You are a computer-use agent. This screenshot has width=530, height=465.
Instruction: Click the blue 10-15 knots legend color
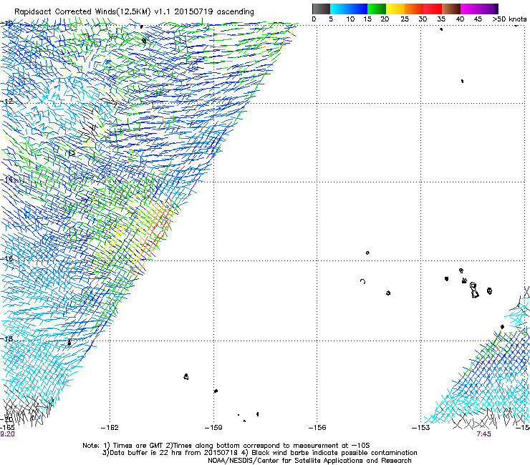pos(358,9)
